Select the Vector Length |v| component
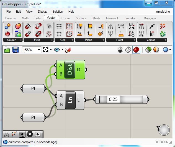 click(152, 34)
